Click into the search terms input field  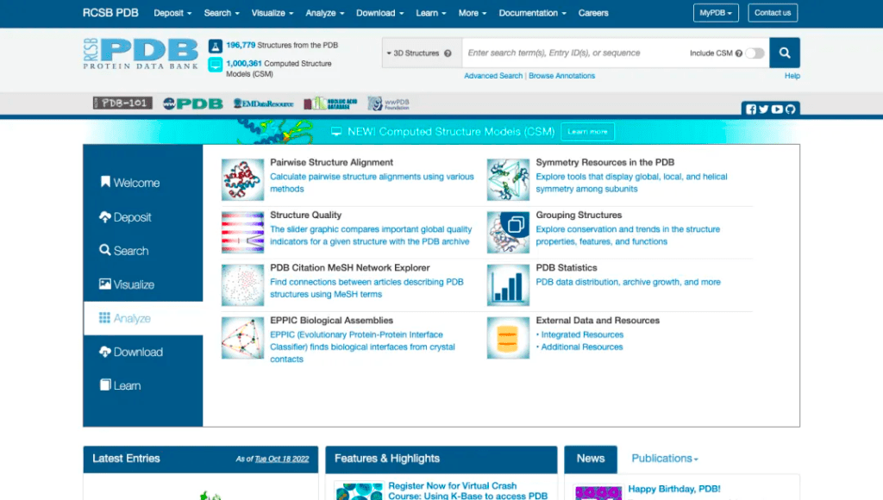(x=573, y=53)
